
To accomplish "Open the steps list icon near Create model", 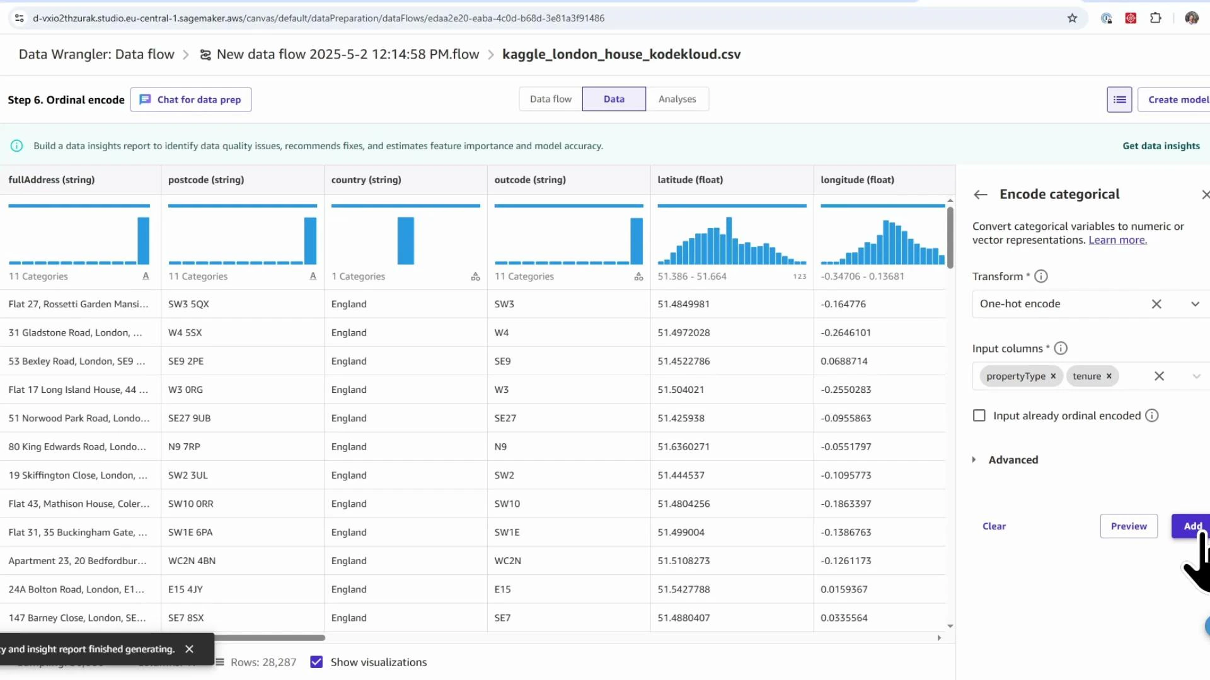I will 1119,99.
